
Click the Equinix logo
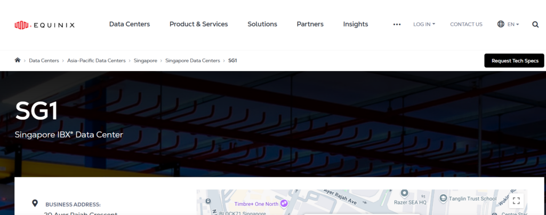click(45, 25)
